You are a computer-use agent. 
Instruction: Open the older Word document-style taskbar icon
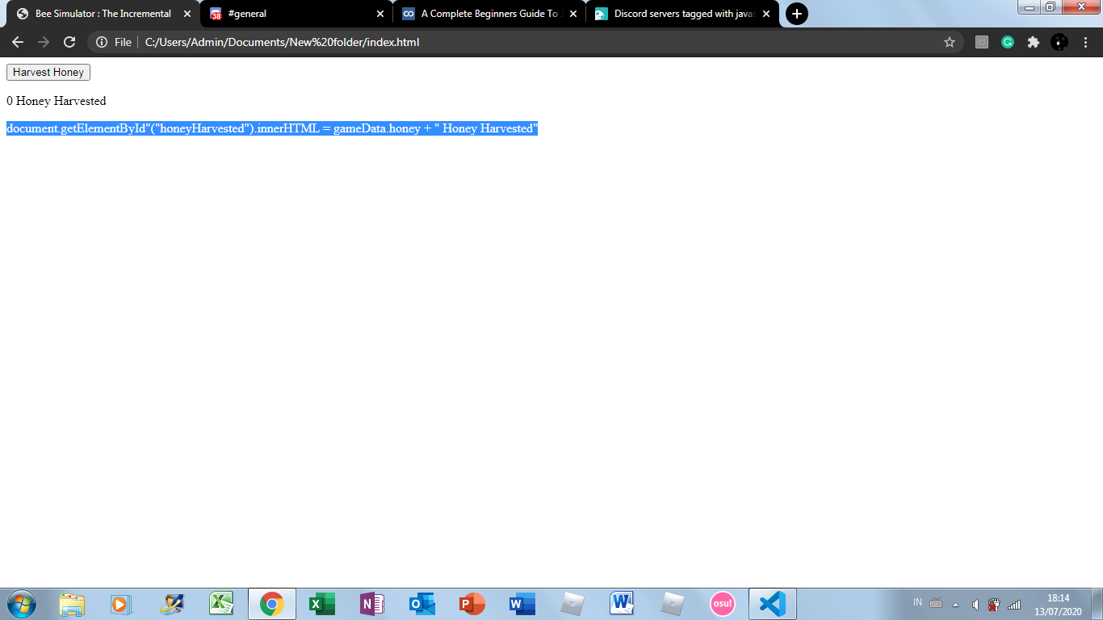point(622,604)
